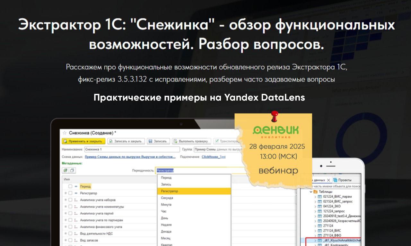411x246 pixels.
Task: Click the Имя column header
Action: 67,179
